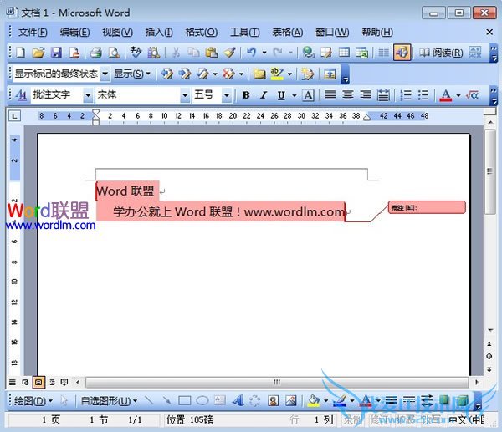Image resolution: width=502 pixels, height=432 pixels.
Task: Draw an oval shape tool
Action: pos(202,400)
